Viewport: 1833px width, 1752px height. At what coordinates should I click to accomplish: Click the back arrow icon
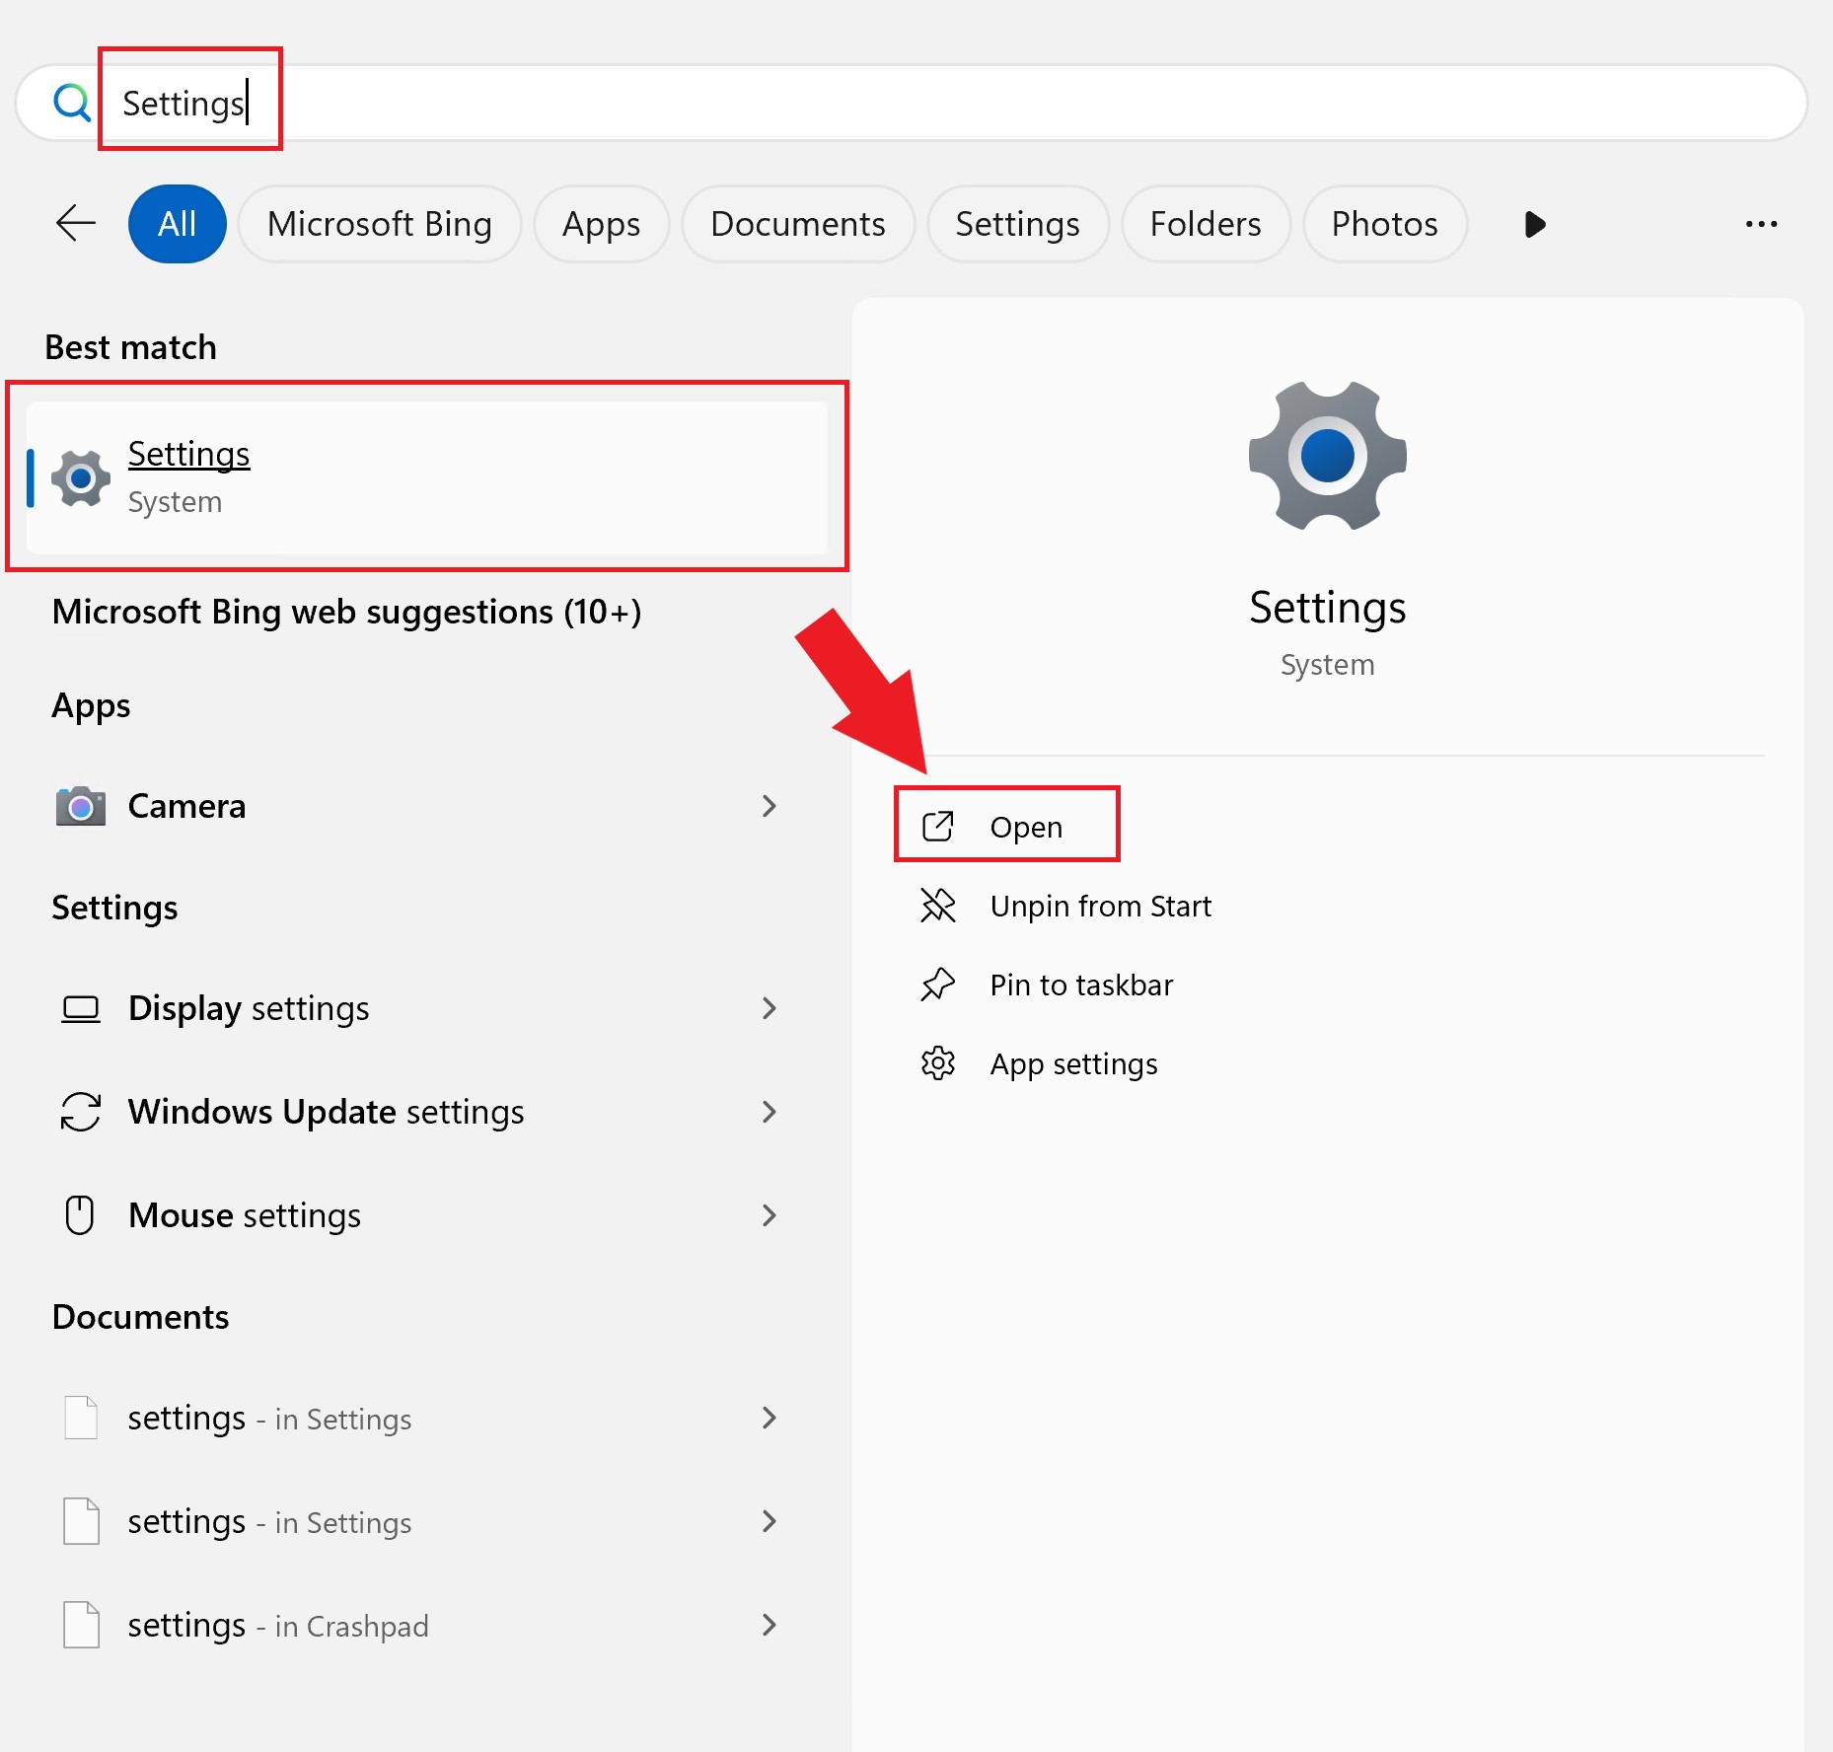[75, 224]
